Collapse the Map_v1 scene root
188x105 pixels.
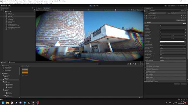click(4, 12)
